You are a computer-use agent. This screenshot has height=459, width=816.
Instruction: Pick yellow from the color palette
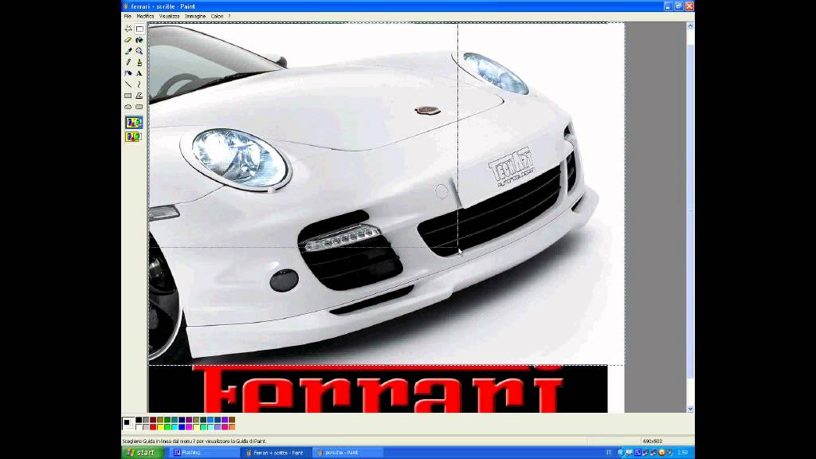point(160,427)
